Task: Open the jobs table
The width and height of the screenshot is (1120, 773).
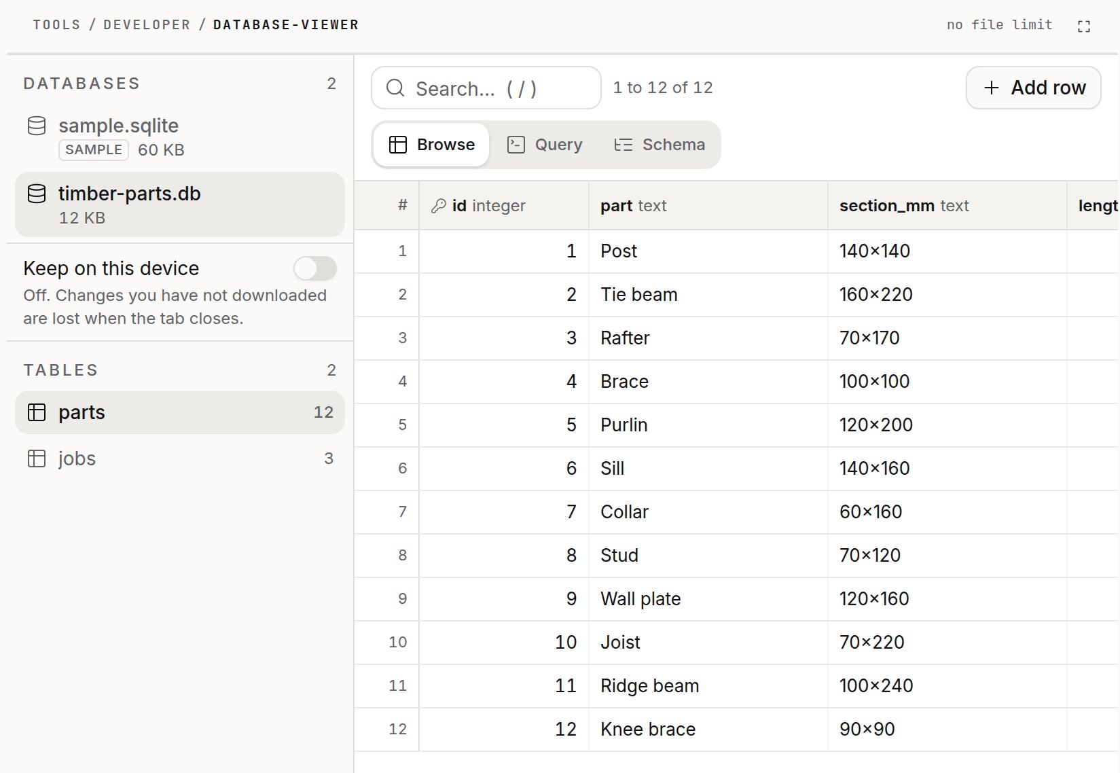Action: click(180, 459)
